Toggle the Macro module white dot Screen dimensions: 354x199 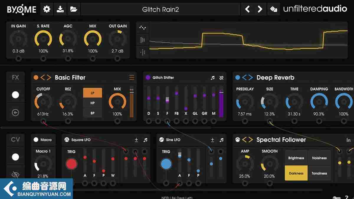point(36,140)
